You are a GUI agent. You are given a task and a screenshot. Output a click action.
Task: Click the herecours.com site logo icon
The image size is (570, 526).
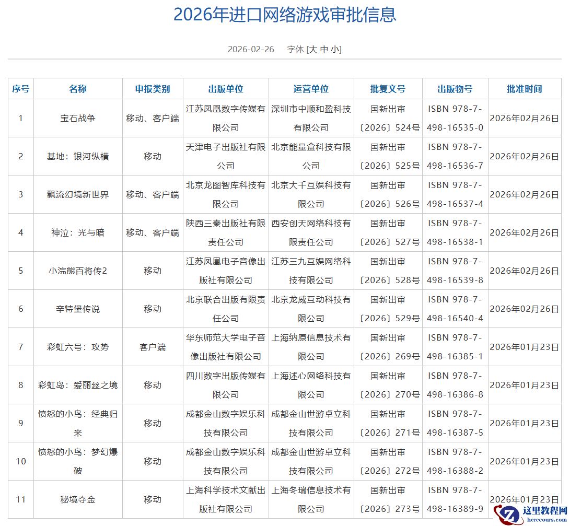tap(510, 515)
